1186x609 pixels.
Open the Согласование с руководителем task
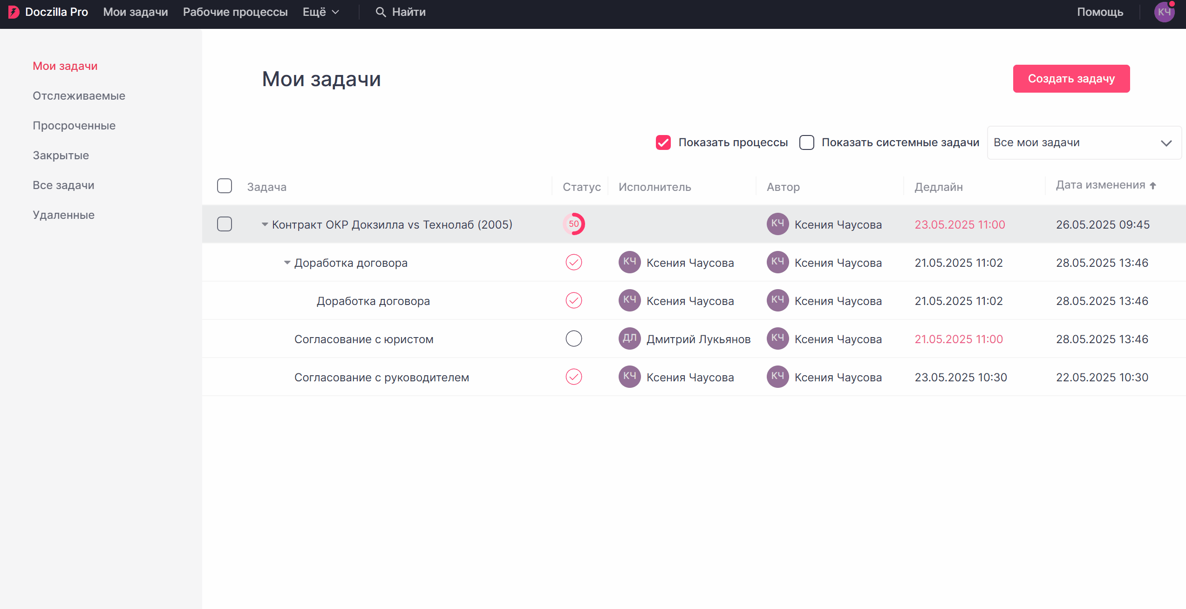pyautogui.click(x=382, y=377)
